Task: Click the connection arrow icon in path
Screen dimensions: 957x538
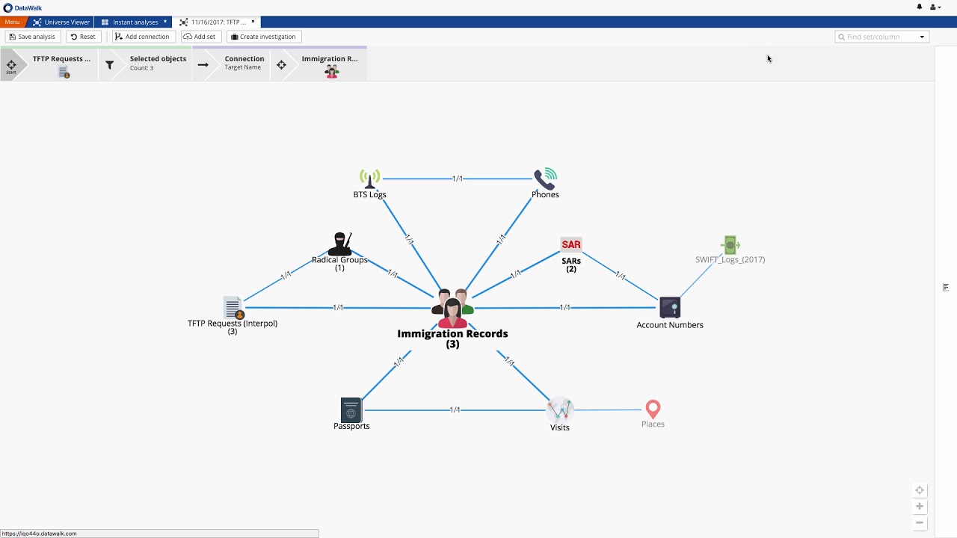Action: pyautogui.click(x=203, y=65)
